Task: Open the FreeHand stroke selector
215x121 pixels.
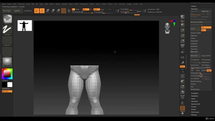Action: point(7,30)
